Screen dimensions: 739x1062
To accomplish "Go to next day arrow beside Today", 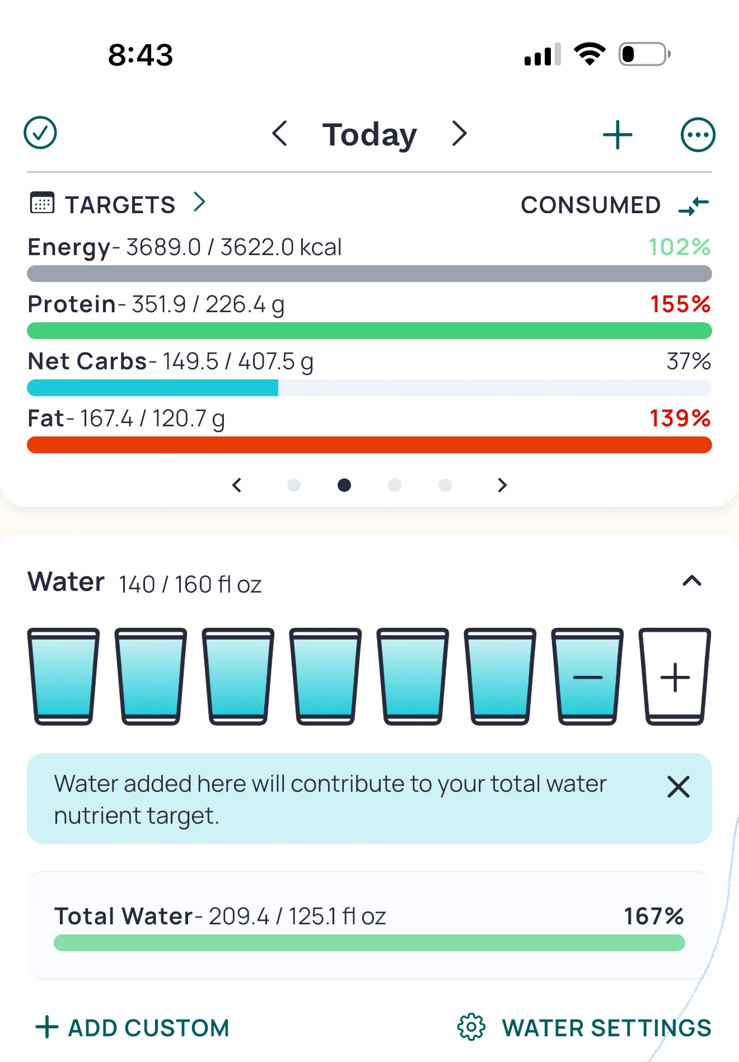I will pos(459,134).
